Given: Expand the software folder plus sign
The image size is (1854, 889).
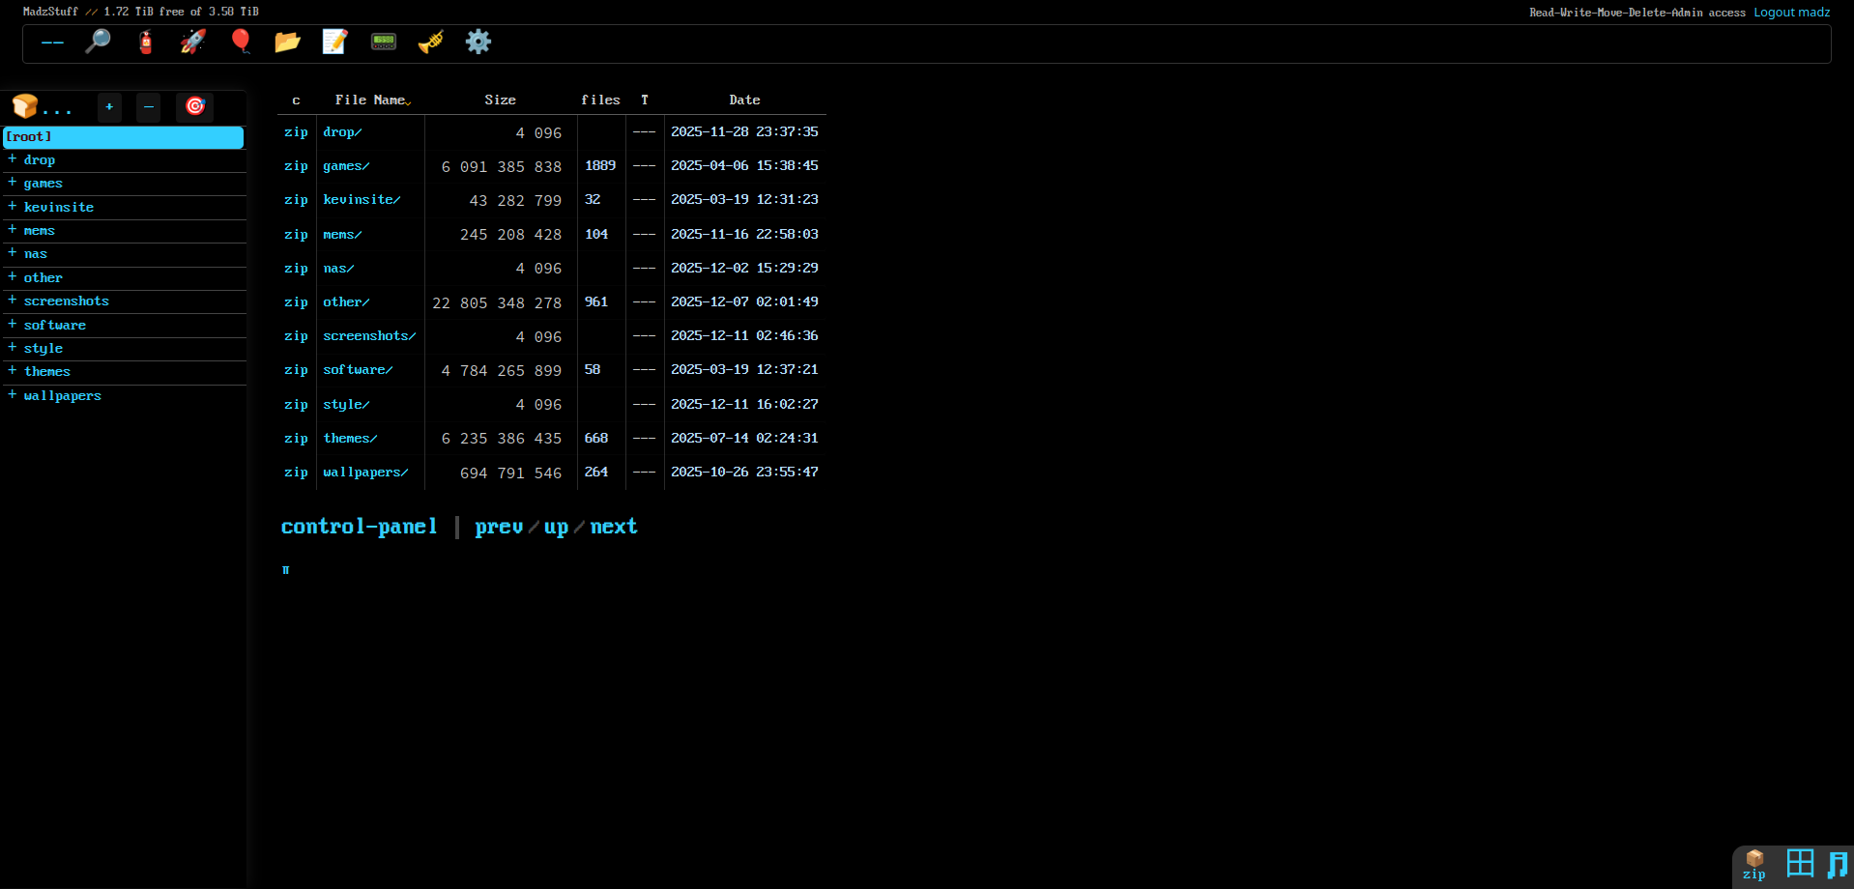Looking at the screenshot, I should point(13,325).
